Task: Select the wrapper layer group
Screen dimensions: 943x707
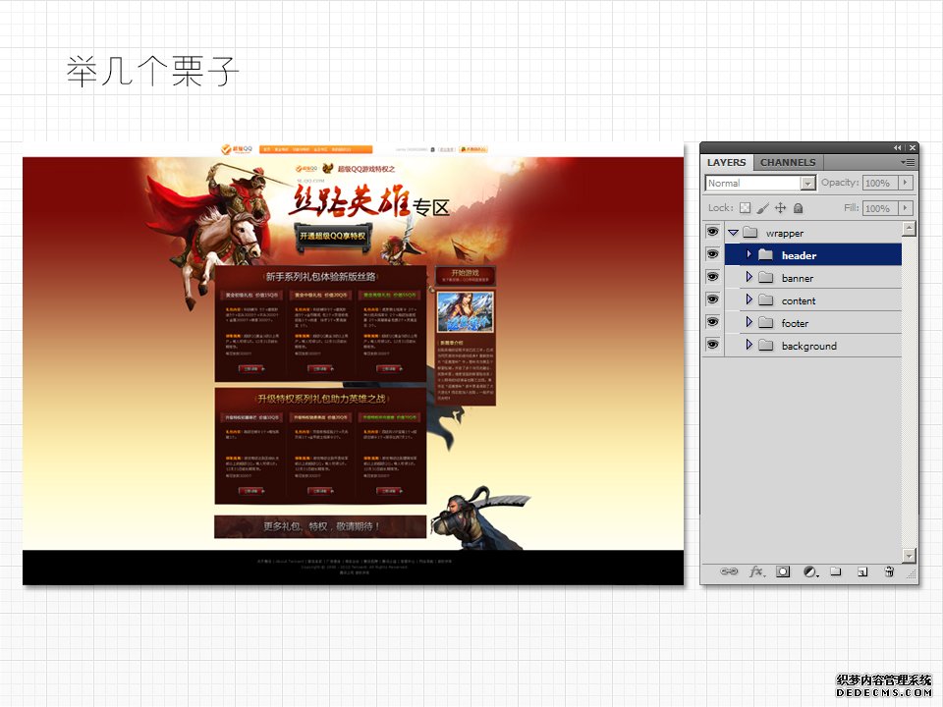Action: click(x=813, y=232)
